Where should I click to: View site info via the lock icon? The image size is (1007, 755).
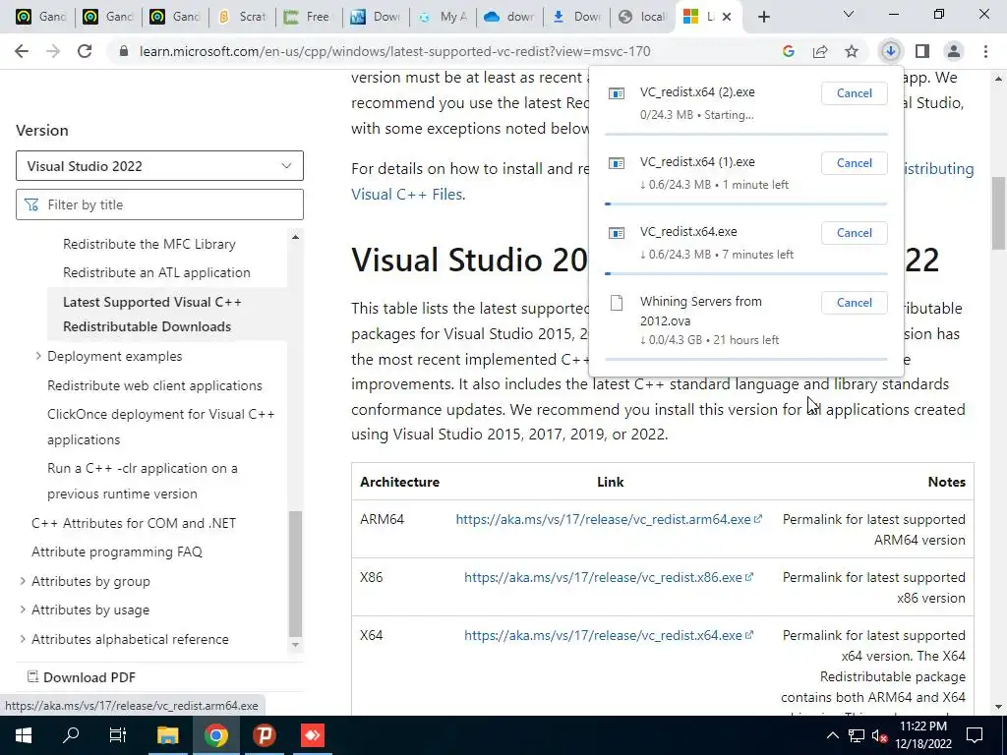124,51
